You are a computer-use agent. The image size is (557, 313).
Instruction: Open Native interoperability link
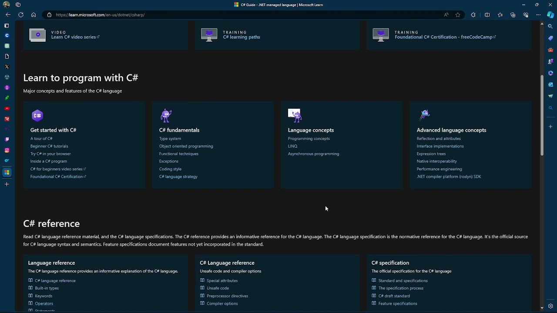click(437, 161)
